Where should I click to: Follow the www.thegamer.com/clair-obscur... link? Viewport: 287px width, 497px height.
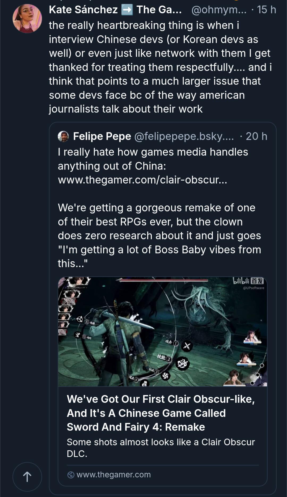pyautogui.click(x=142, y=180)
